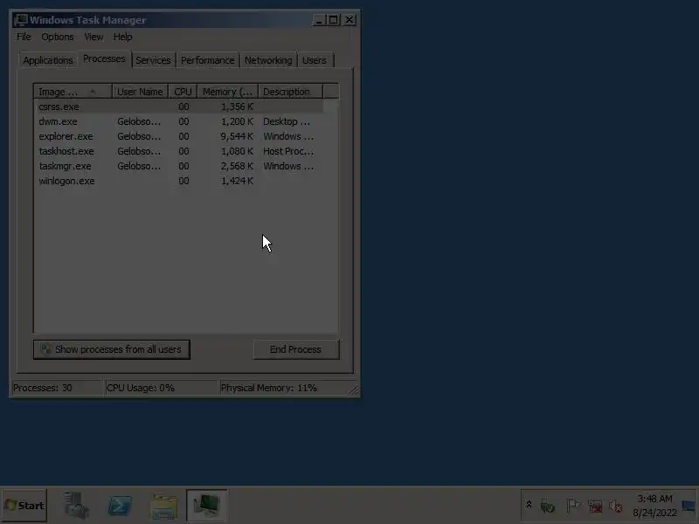The height and width of the screenshot is (524, 699).
Task: Click the Action Center flag icon
Action: pos(573,506)
